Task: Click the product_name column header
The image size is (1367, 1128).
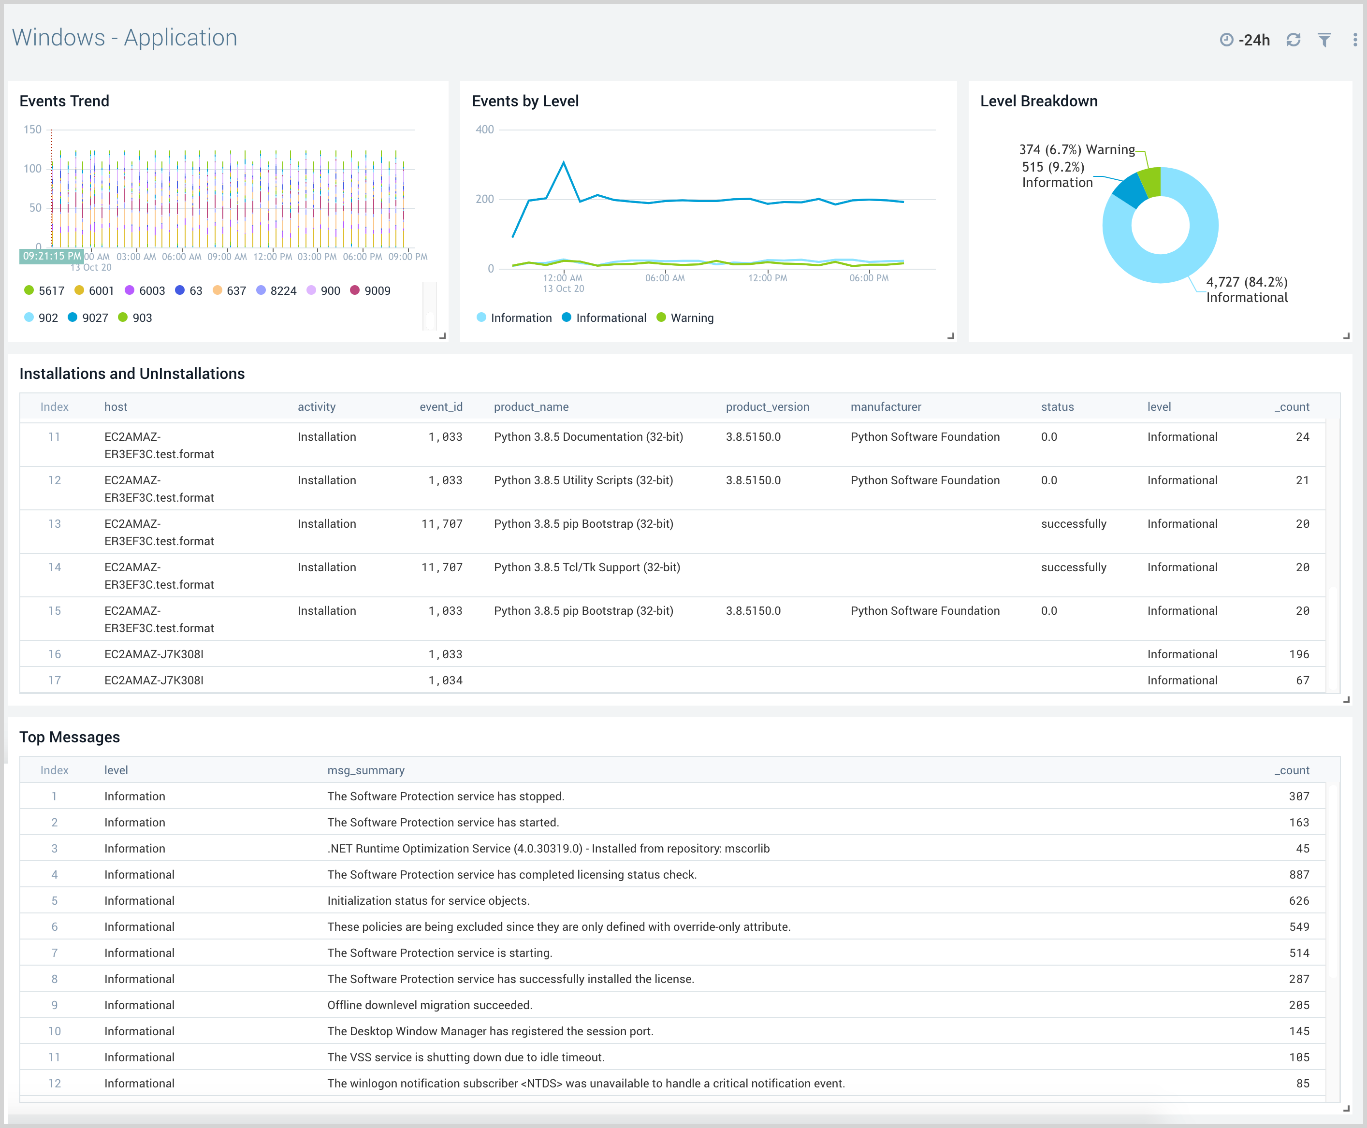Action: [x=531, y=407]
